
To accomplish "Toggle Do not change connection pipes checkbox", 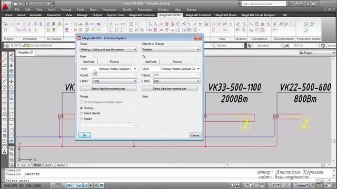I will [81, 102].
